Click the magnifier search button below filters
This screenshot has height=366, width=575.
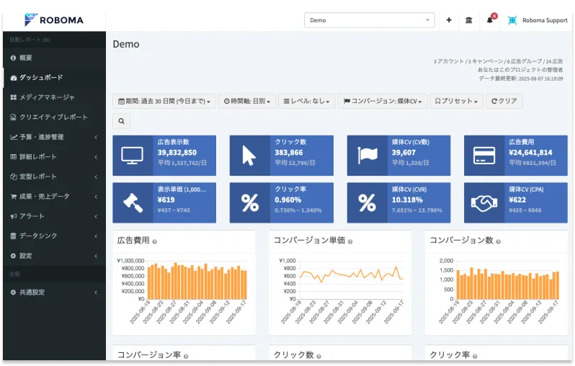(122, 120)
